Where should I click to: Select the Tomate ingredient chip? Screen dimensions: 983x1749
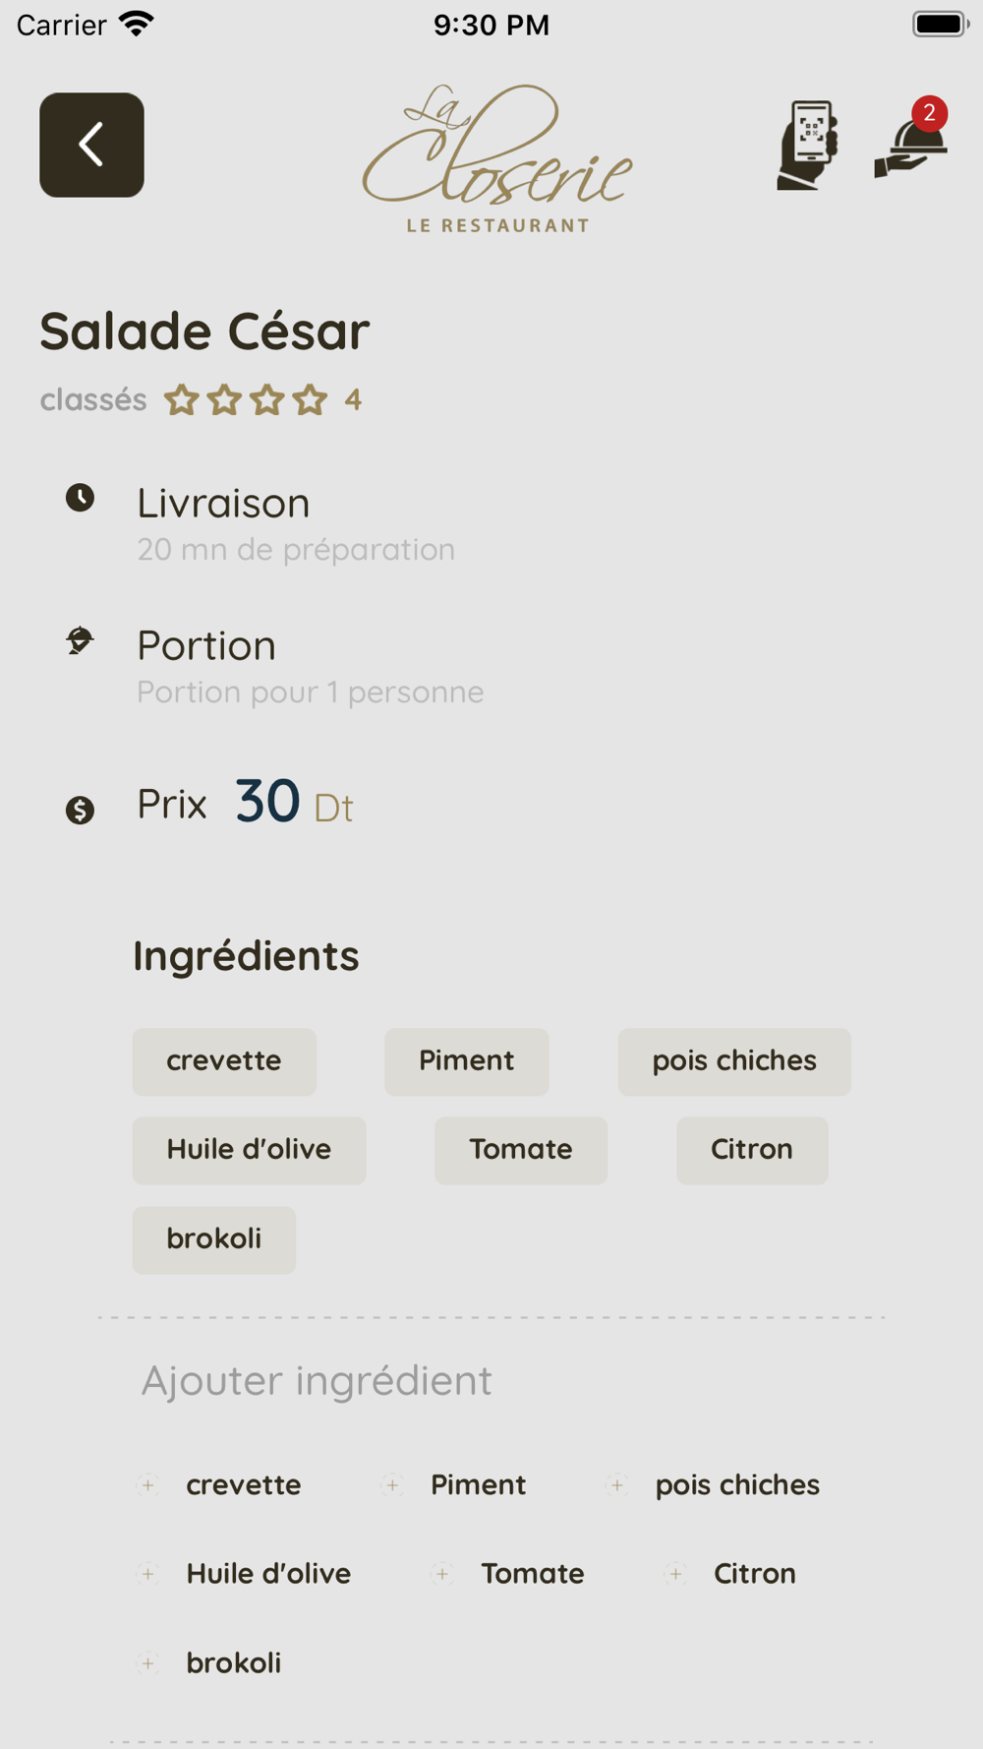[x=521, y=1150]
